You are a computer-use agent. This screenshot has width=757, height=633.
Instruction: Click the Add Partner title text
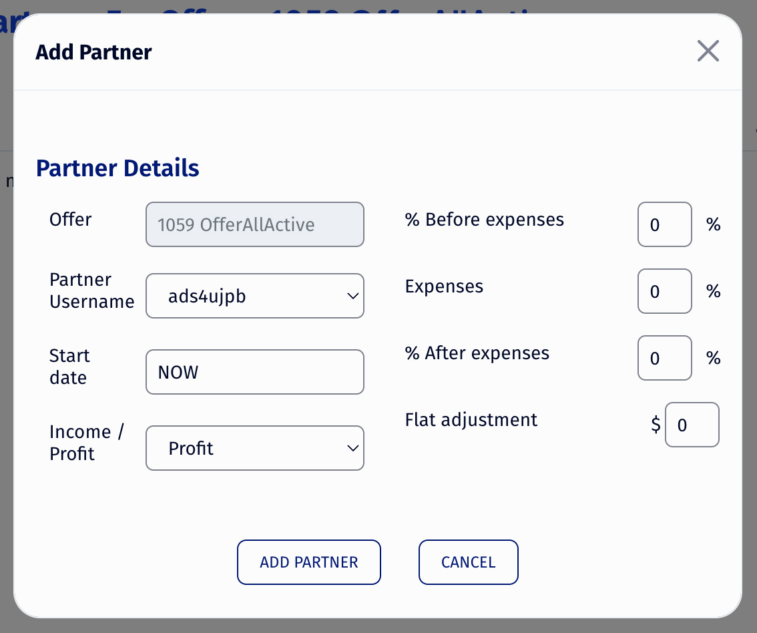tap(93, 52)
